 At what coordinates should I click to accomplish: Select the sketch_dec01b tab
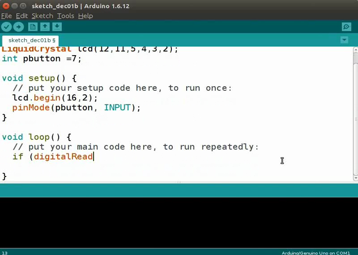(x=31, y=40)
